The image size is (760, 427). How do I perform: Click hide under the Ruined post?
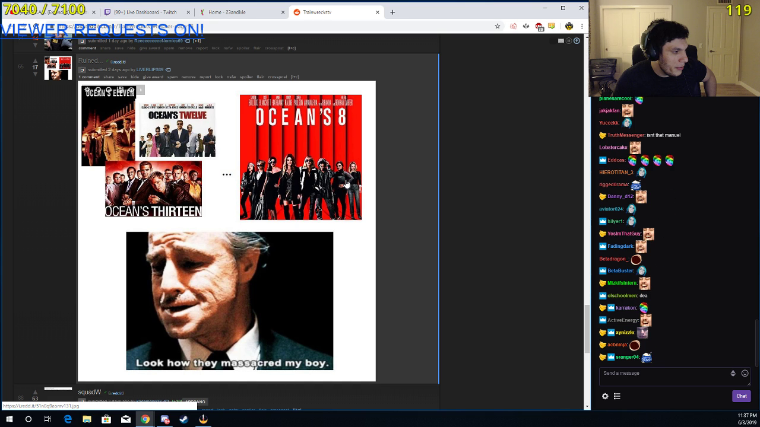tap(135, 77)
